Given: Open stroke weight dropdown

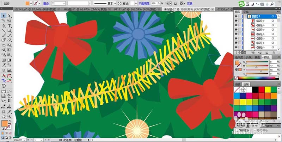Looking at the screenshot, I should (64, 4).
